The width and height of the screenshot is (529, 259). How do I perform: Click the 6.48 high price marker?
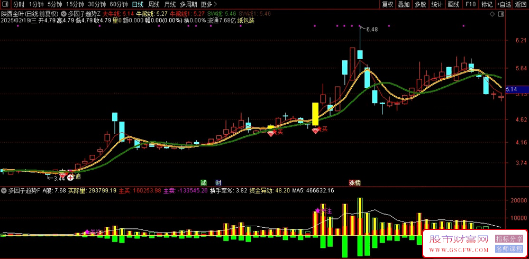click(371, 30)
